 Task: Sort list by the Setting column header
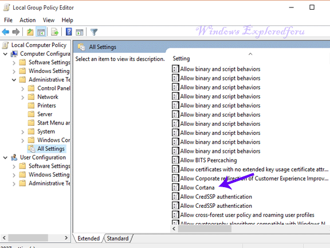[181, 59]
